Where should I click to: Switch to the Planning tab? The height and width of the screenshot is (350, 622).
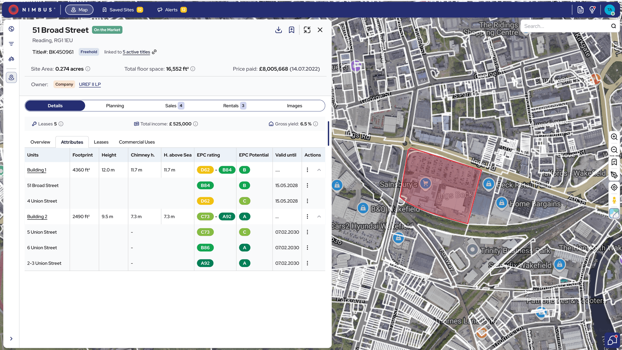(x=115, y=106)
